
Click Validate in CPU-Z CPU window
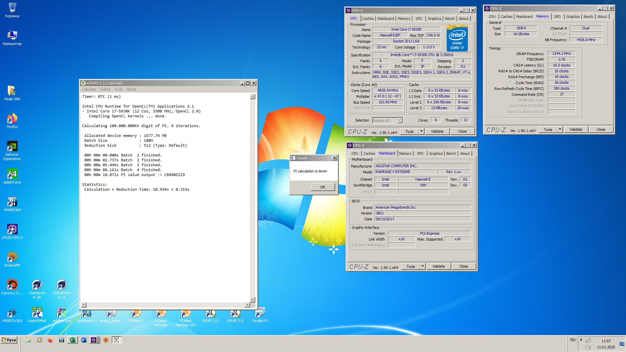tap(437, 131)
